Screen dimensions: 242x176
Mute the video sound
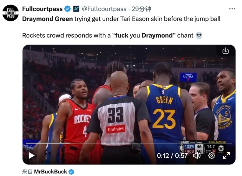(x=197, y=155)
